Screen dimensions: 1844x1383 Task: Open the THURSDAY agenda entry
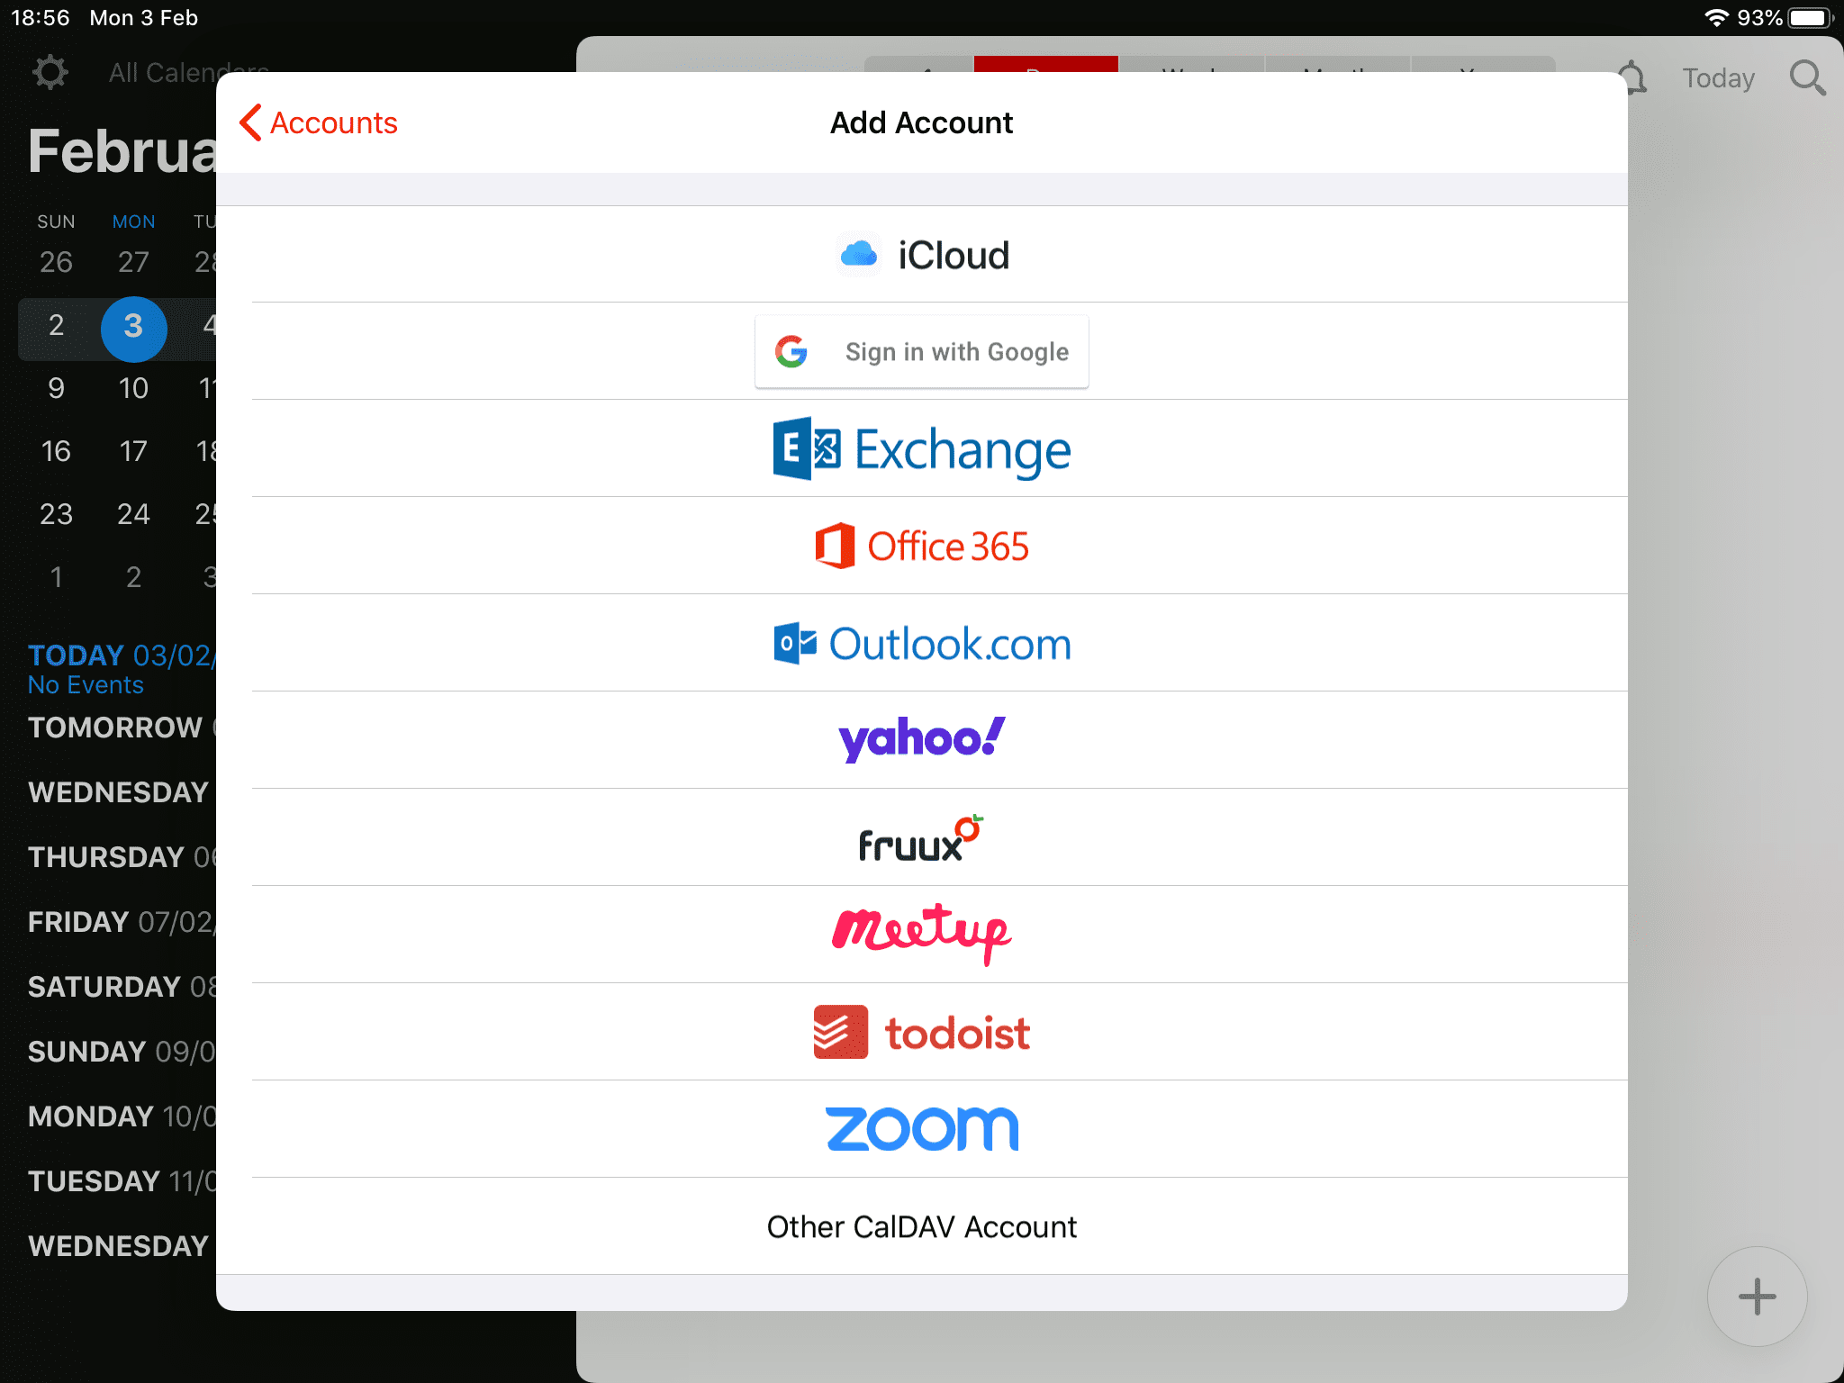point(122,857)
